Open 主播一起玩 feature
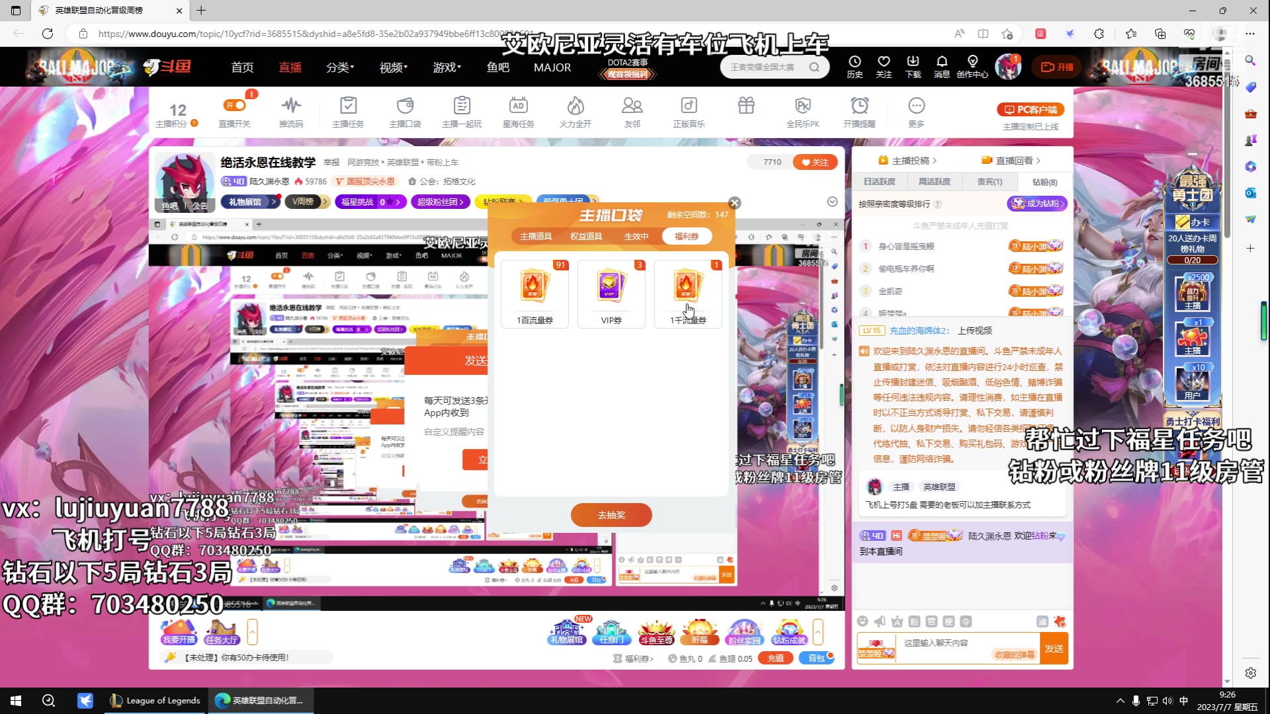Image resolution: width=1270 pixels, height=714 pixels. click(x=462, y=112)
